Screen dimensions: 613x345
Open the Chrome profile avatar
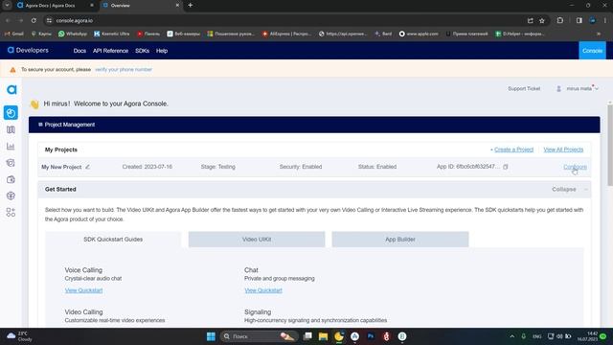coord(593,20)
